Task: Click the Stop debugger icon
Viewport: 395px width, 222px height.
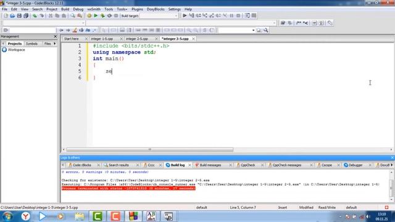Action: (x=238, y=15)
